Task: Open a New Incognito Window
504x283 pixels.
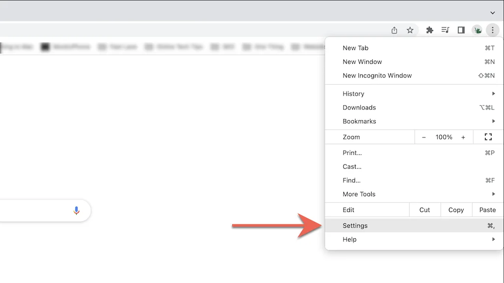Action: point(414,75)
